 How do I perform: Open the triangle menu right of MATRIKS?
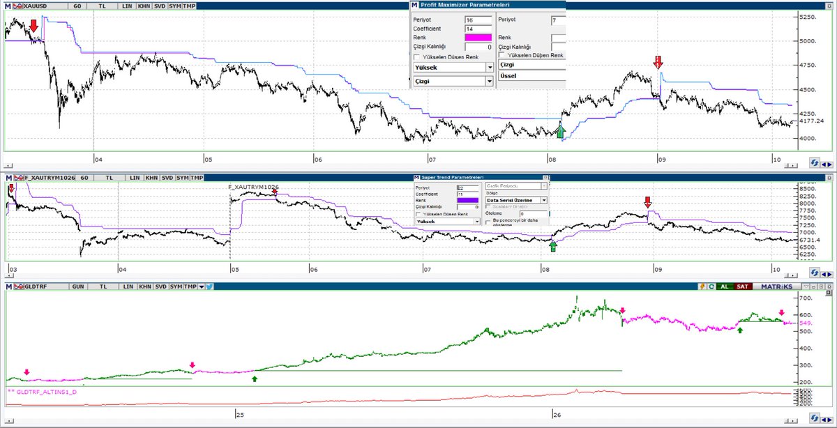coord(806,286)
